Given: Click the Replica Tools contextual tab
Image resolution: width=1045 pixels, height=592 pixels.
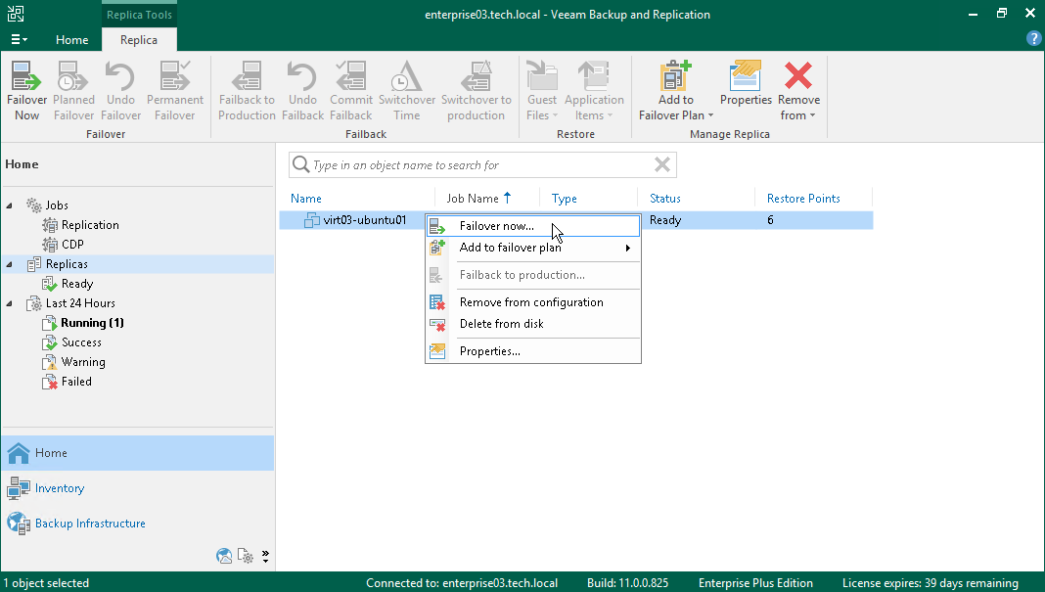Looking at the screenshot, I should click(139, 15).
